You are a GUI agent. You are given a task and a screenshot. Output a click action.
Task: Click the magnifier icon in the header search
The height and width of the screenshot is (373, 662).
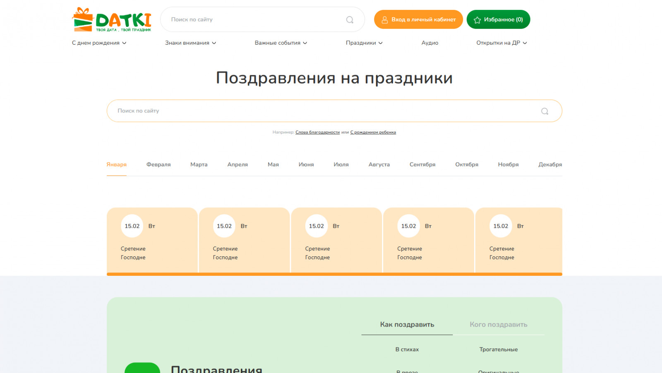350,19
